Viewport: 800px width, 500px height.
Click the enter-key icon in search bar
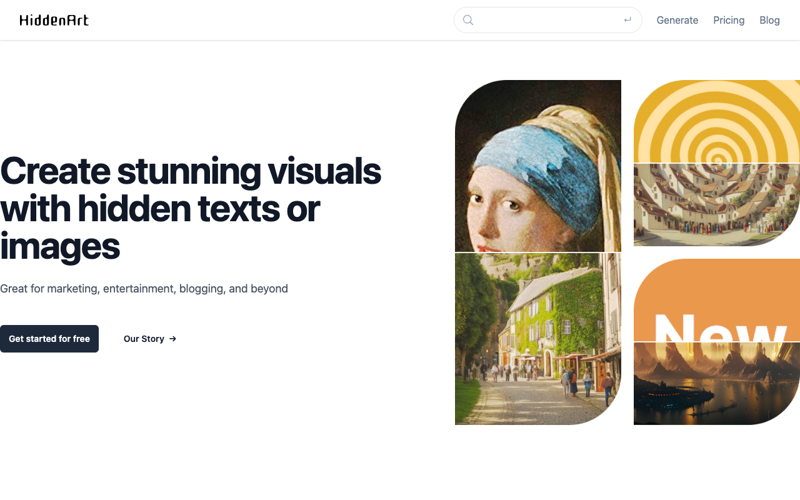(x=627, y=20)
